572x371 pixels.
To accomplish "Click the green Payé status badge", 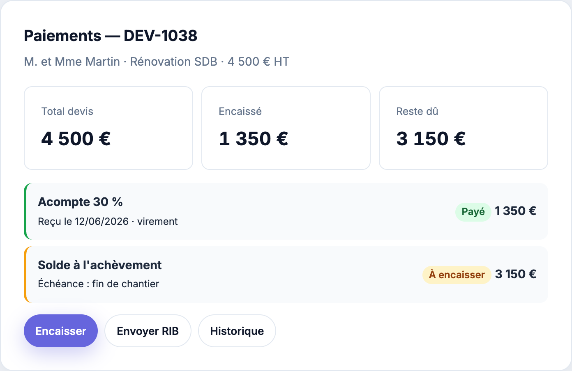I will click(473, 212).
